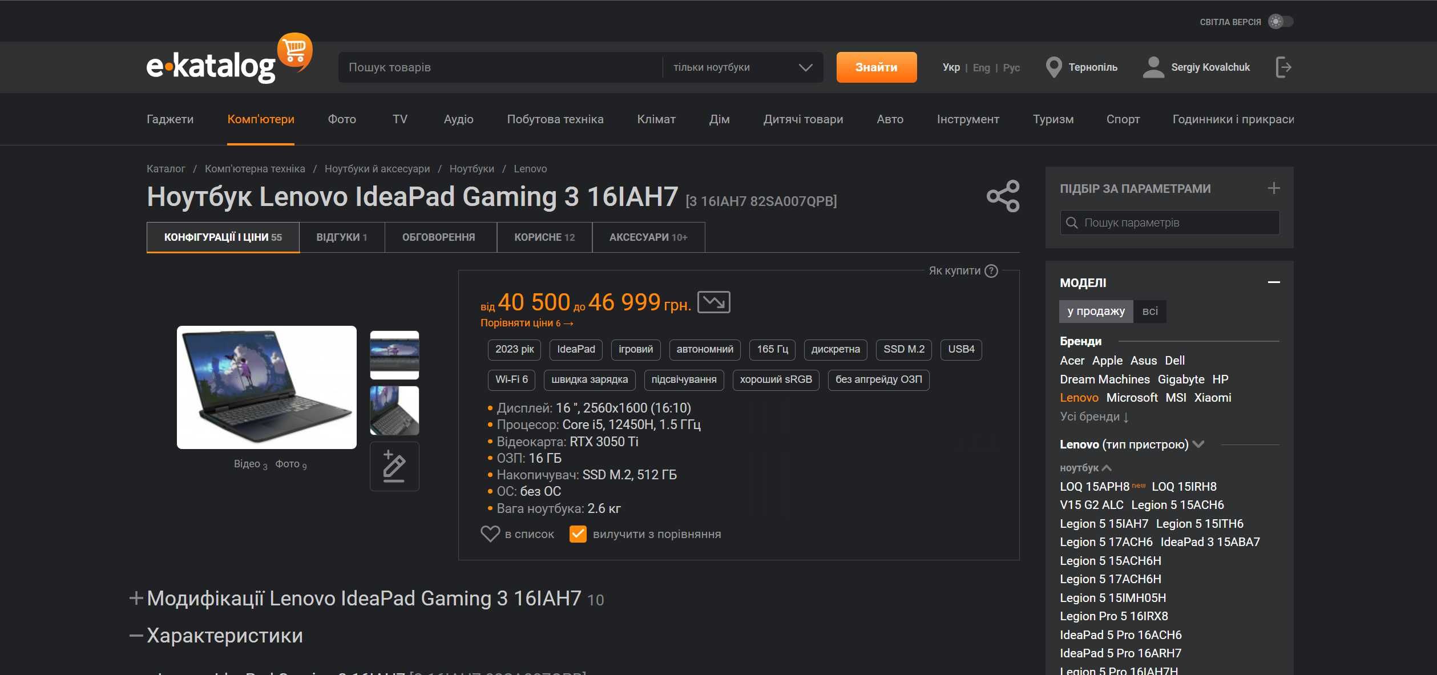
Task: Select the всі models filter toggle
Action: (x=1149, y=311)
